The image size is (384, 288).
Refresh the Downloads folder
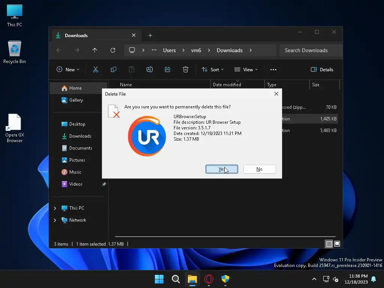click(113, 50)
